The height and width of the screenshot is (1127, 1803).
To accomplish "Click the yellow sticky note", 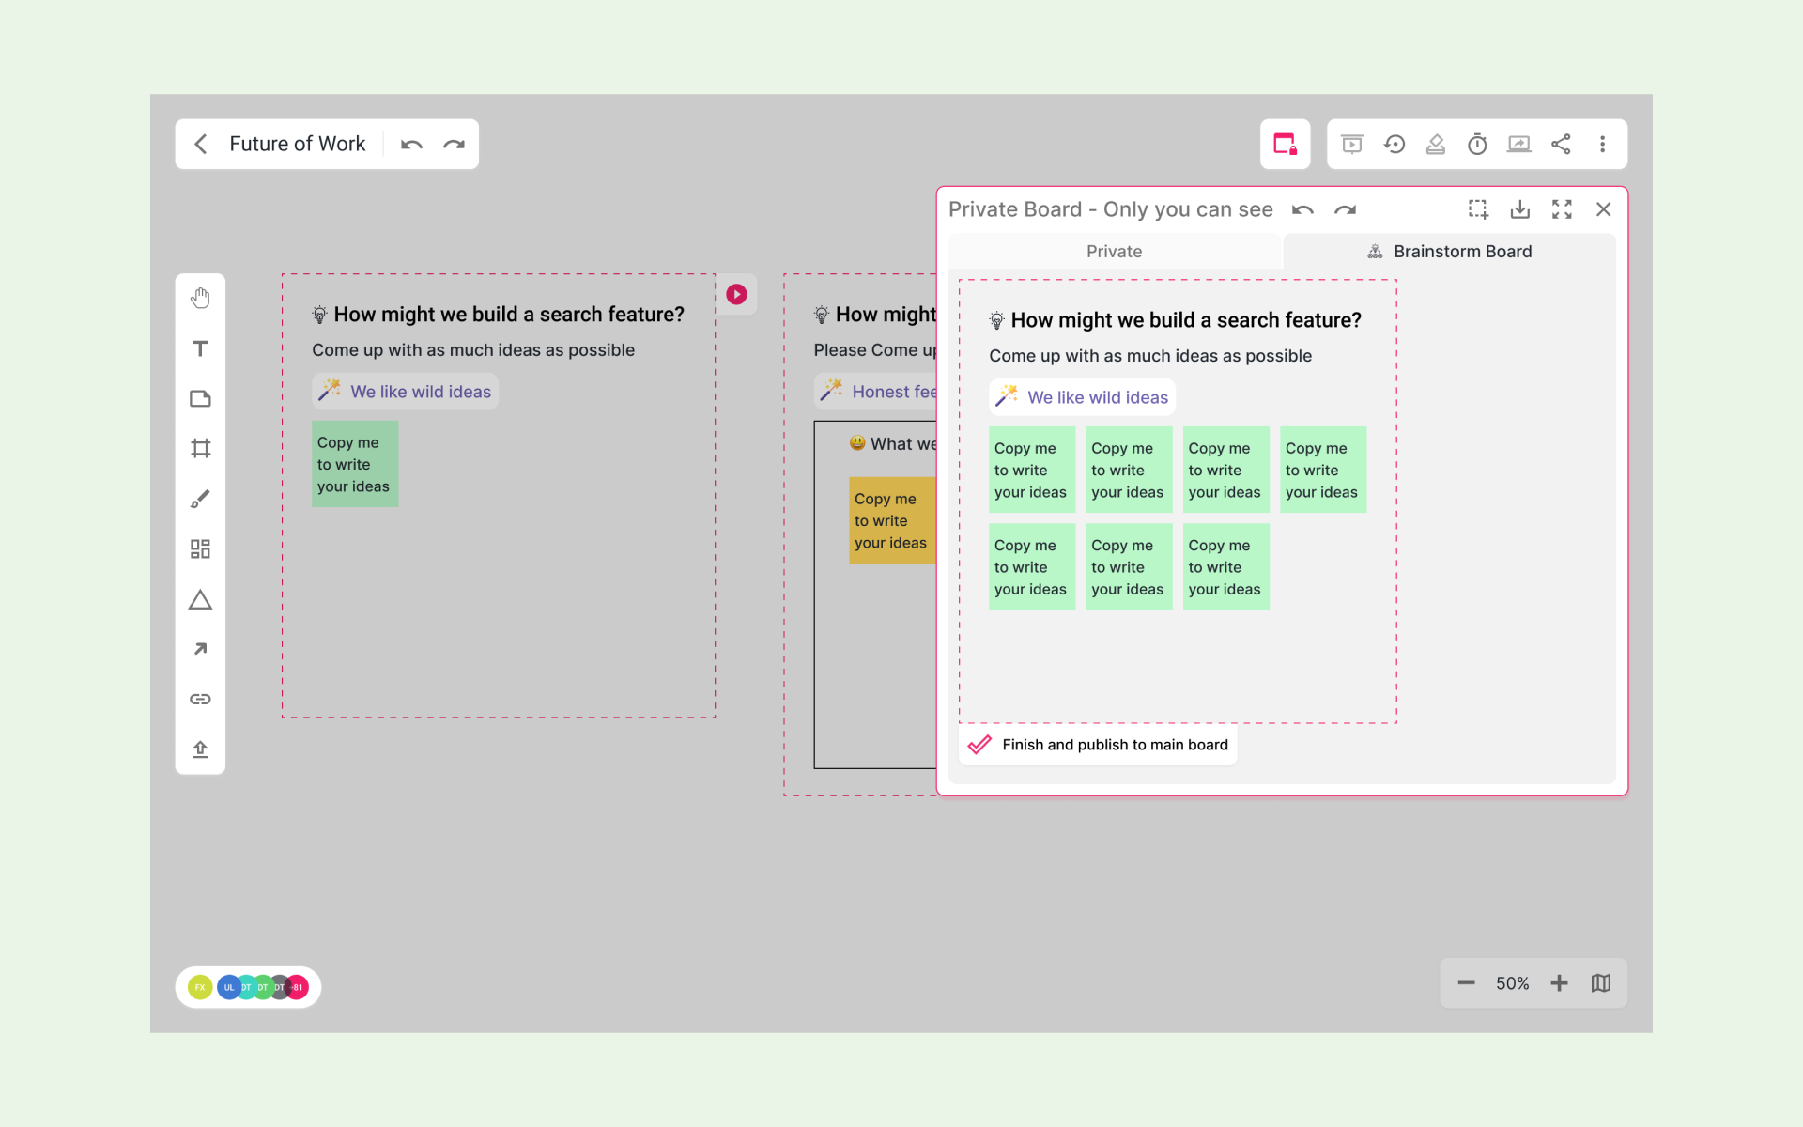I will point(891,520).
